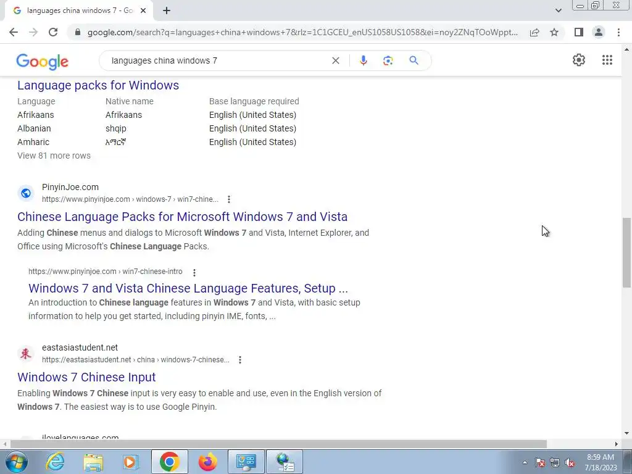This screenshot has height=474, width=632.
Task: Search by image with Google Lens
Action: (388, 60)
